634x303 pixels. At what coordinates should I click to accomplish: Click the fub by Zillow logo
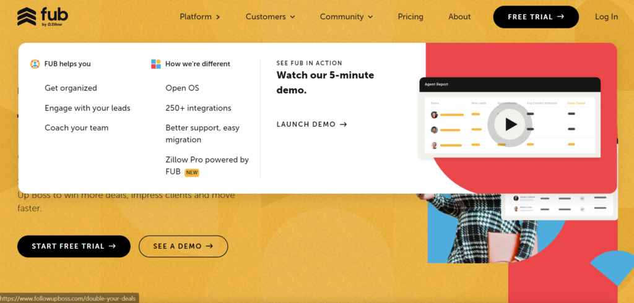[x=43, y=17]
